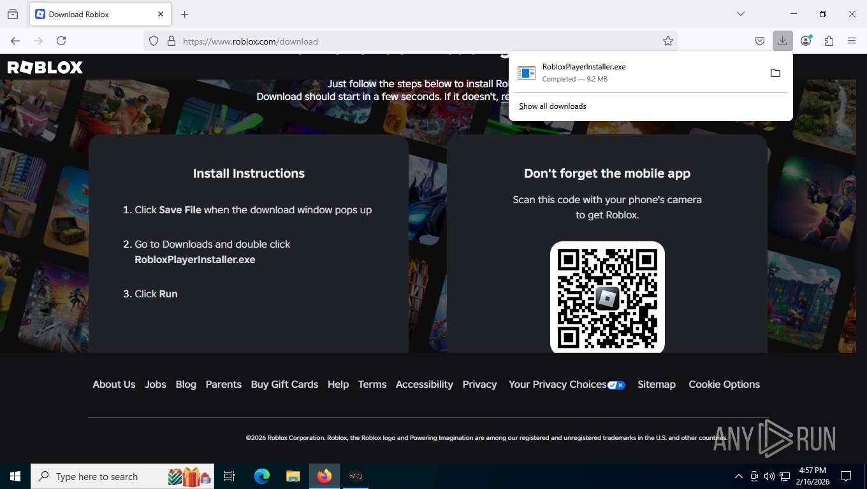This screenshot has width=867, height=489.
Task: Open RobloxPlayerInstaller.exe from downloads list
Action: point(637,73)
